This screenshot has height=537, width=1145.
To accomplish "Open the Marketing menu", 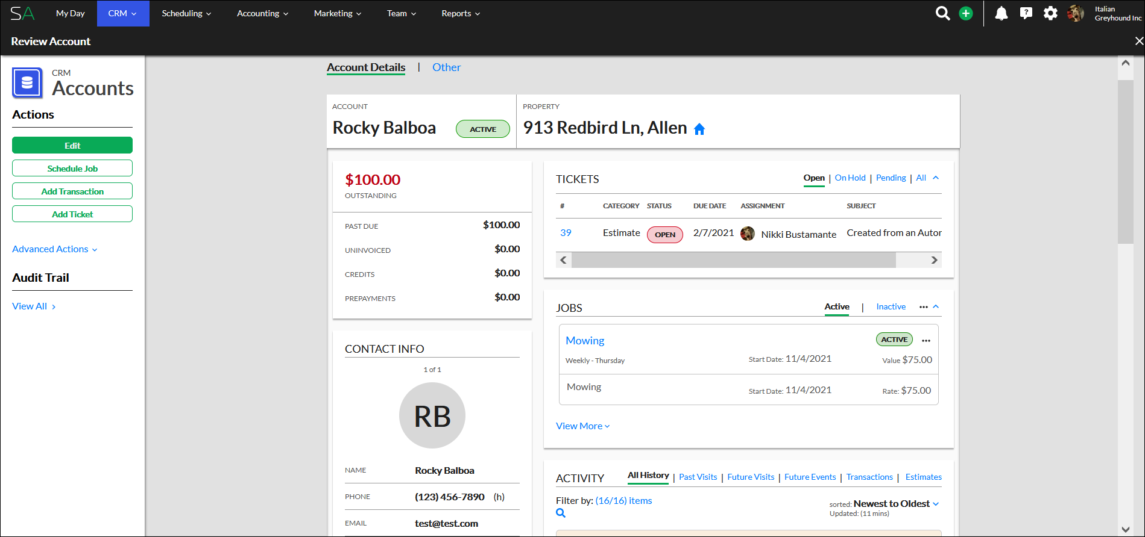I will [338, 13].
